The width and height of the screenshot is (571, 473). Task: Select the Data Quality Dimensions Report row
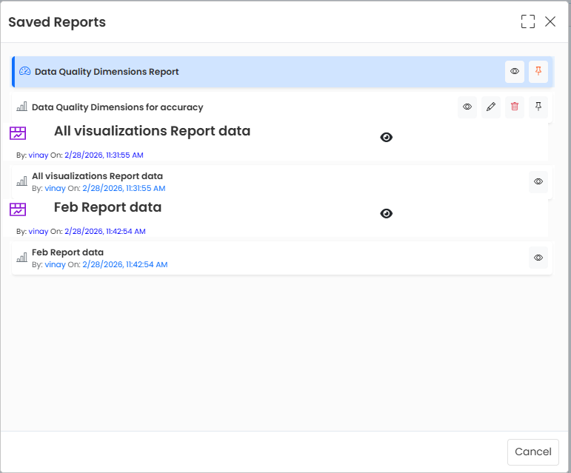point(283,72)
